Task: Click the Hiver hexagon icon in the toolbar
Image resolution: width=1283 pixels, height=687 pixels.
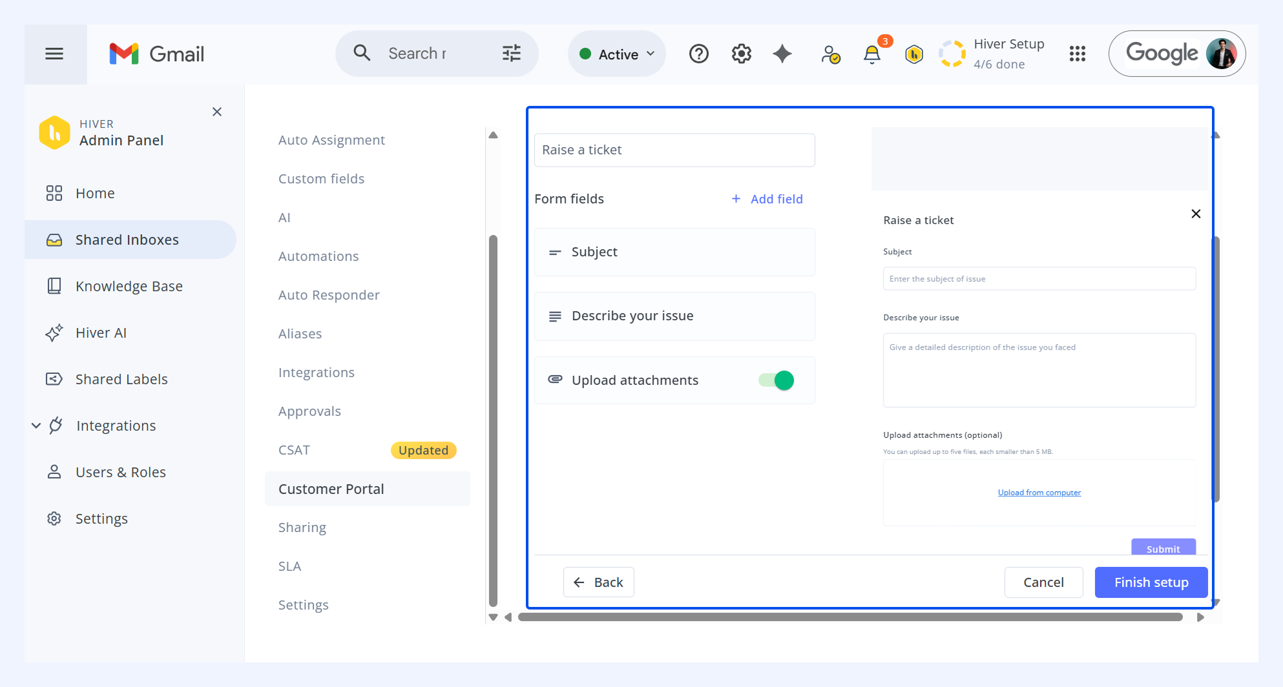Action: (x=914, y=54)
